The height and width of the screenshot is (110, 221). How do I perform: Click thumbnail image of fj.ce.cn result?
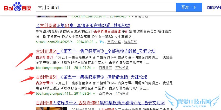51,17
